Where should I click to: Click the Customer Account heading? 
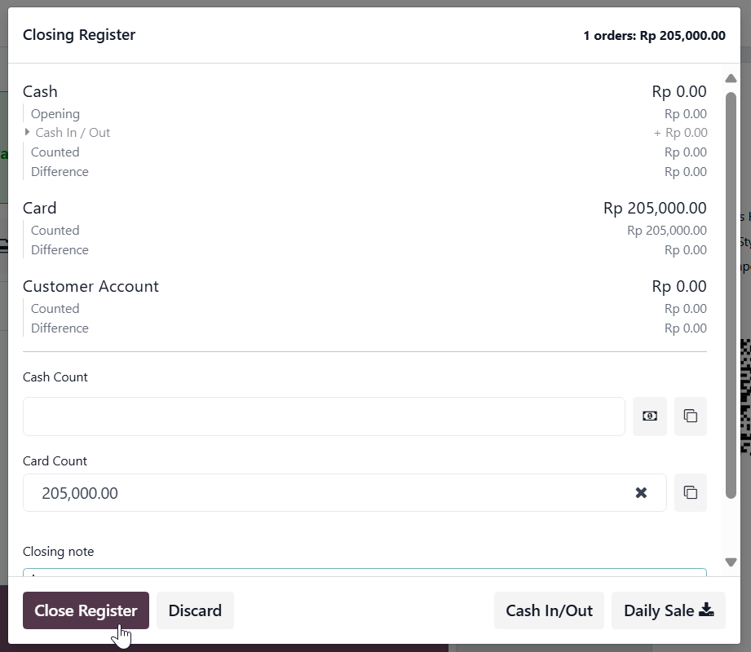click(x=91, y=286)
